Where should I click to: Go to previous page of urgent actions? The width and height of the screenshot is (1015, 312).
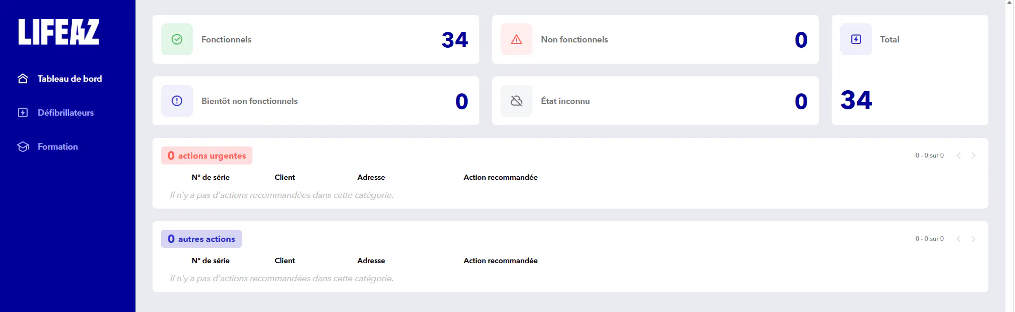click(x=959, y=155)
